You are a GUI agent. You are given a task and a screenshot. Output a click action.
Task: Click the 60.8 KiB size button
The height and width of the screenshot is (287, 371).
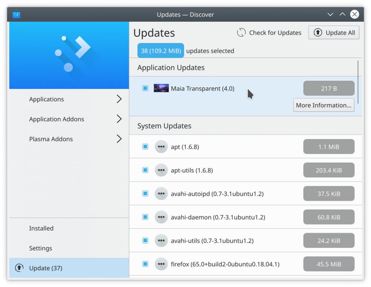pos(329,217)
